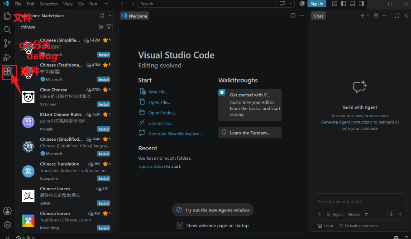
Task: Show hidden menus via title bar ellipsis
Action: click(x=106, y=4)
